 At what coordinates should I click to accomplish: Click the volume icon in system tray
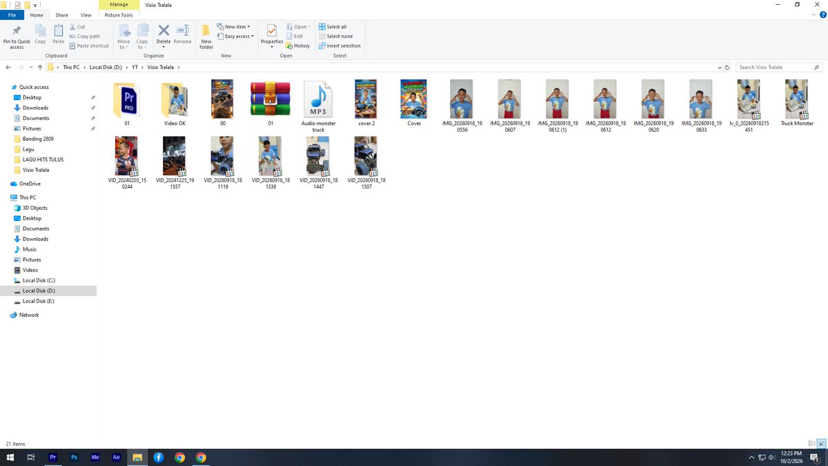pyautogui.click(x=772, y=457)
